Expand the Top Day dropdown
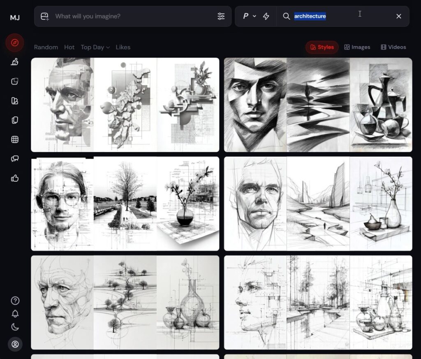The width and height of the screenshot is (421, 359). pyautogui.click(x=95, y=47)
